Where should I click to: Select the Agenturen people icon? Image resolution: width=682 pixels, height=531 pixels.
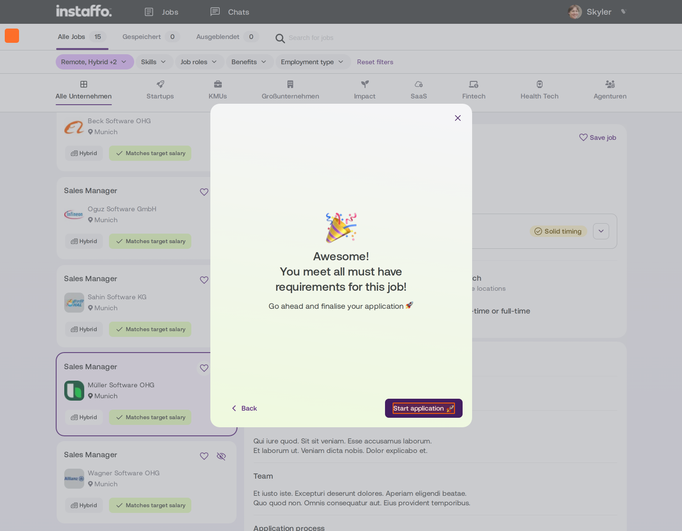coord(610,84)
